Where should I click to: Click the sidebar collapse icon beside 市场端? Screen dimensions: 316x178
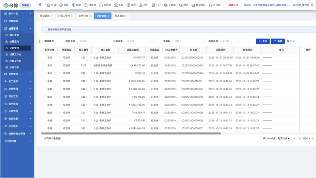click(x=39, y=5)
